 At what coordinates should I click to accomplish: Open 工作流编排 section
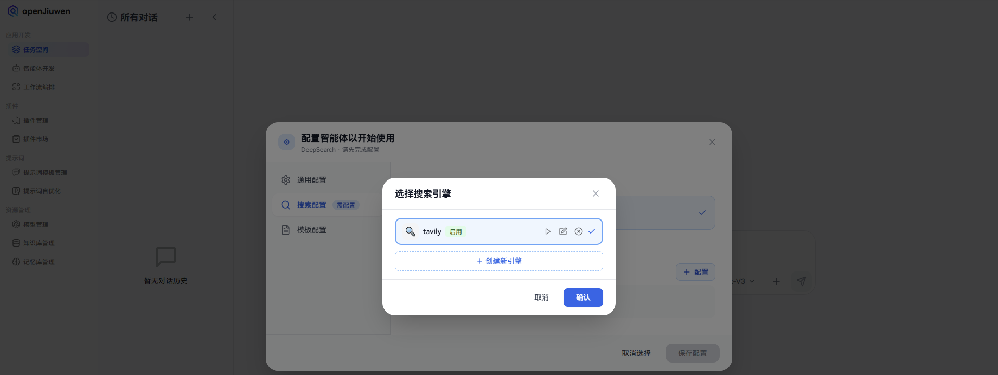pos(39,87)
